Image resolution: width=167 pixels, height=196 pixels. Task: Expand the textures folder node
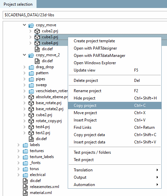click(x=19, y=151)
